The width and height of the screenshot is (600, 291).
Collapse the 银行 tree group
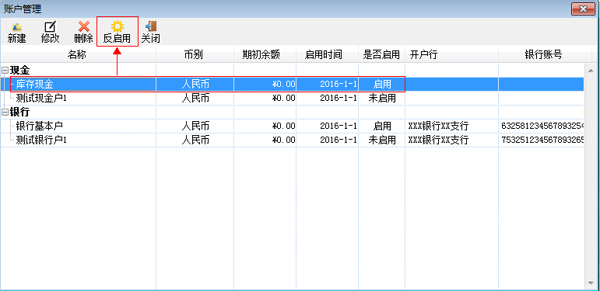tap(5, 112)
